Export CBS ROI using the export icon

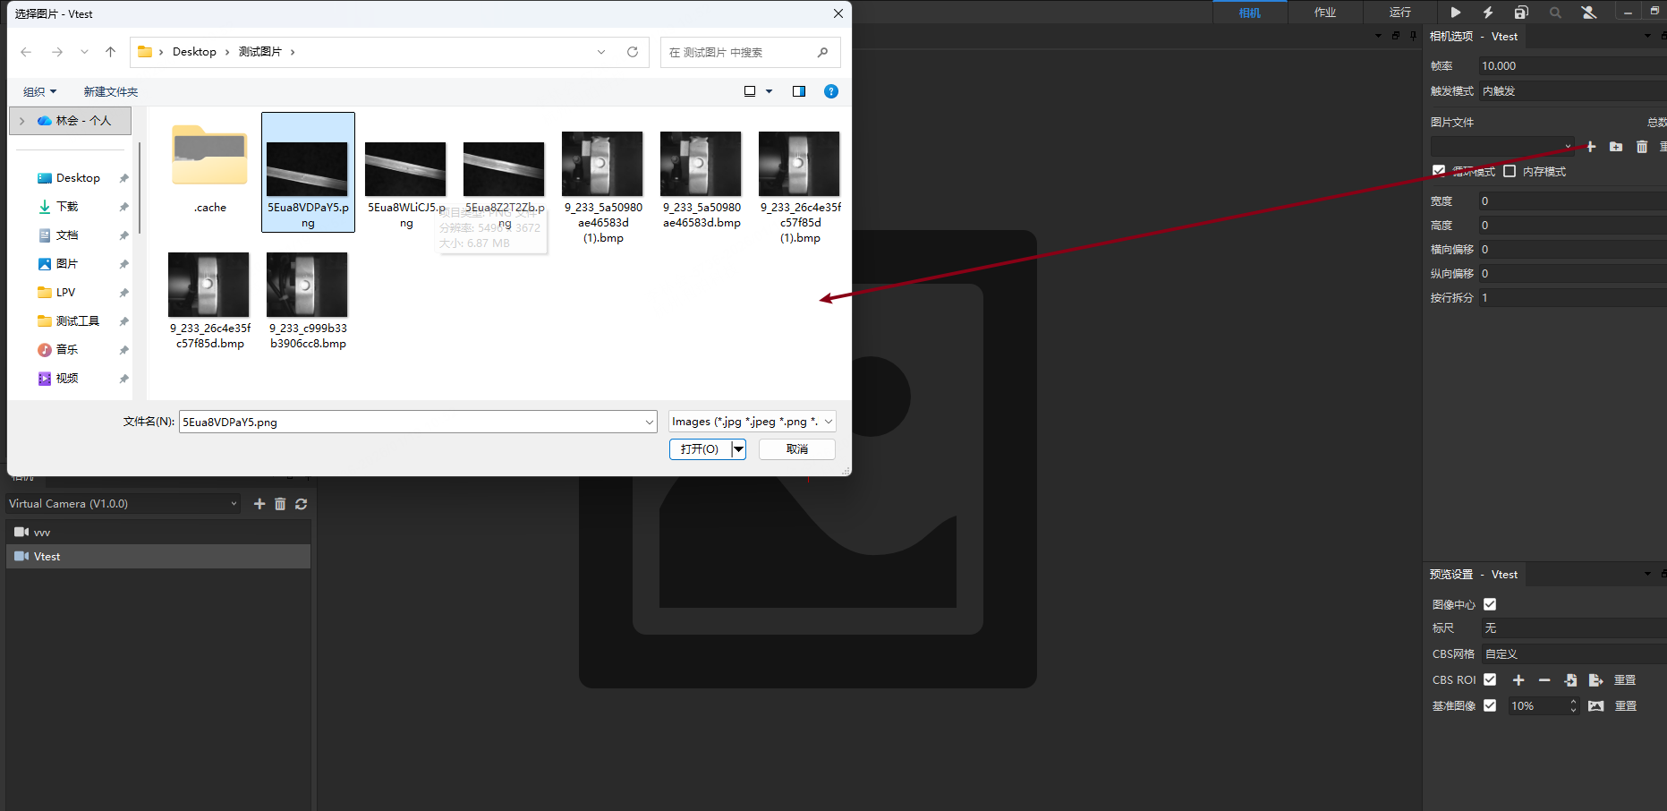click(1595, 680)
